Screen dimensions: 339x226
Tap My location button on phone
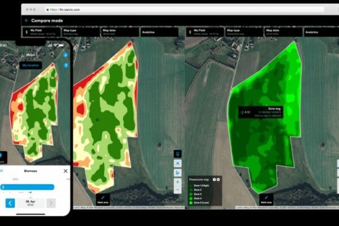(31, 66)
